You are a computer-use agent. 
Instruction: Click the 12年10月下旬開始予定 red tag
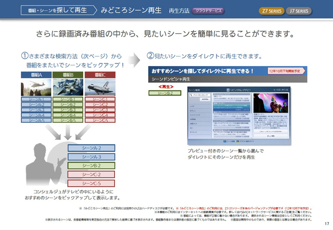click(286, 71)
